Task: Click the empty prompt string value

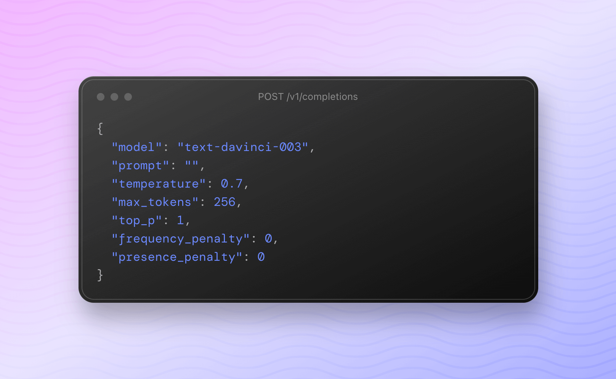Action: pyautogui.click(x=192, y=165)
